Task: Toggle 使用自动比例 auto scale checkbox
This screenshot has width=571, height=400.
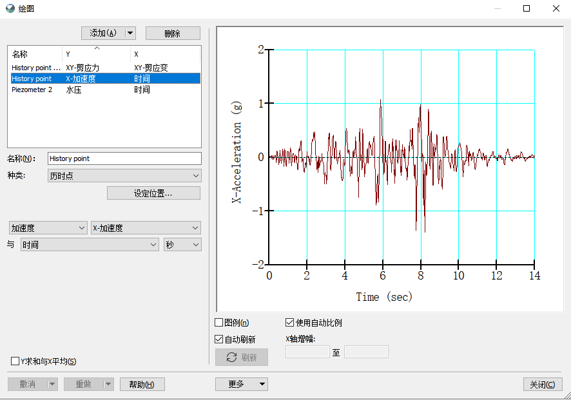Action: [289, 323]
